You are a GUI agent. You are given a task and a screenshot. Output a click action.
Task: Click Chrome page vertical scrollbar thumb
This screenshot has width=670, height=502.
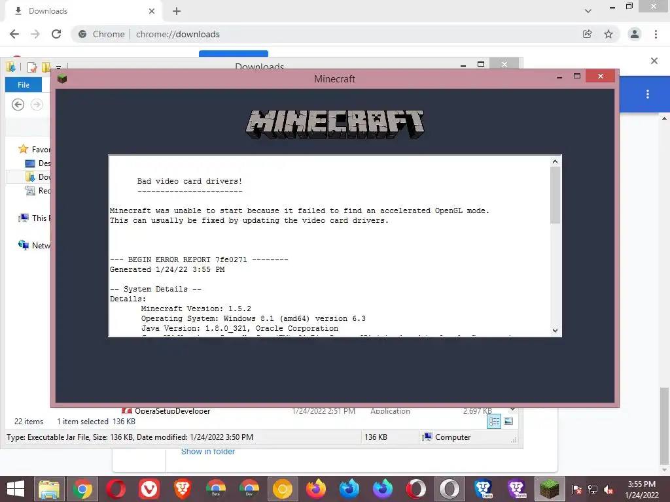click(664, 425)
